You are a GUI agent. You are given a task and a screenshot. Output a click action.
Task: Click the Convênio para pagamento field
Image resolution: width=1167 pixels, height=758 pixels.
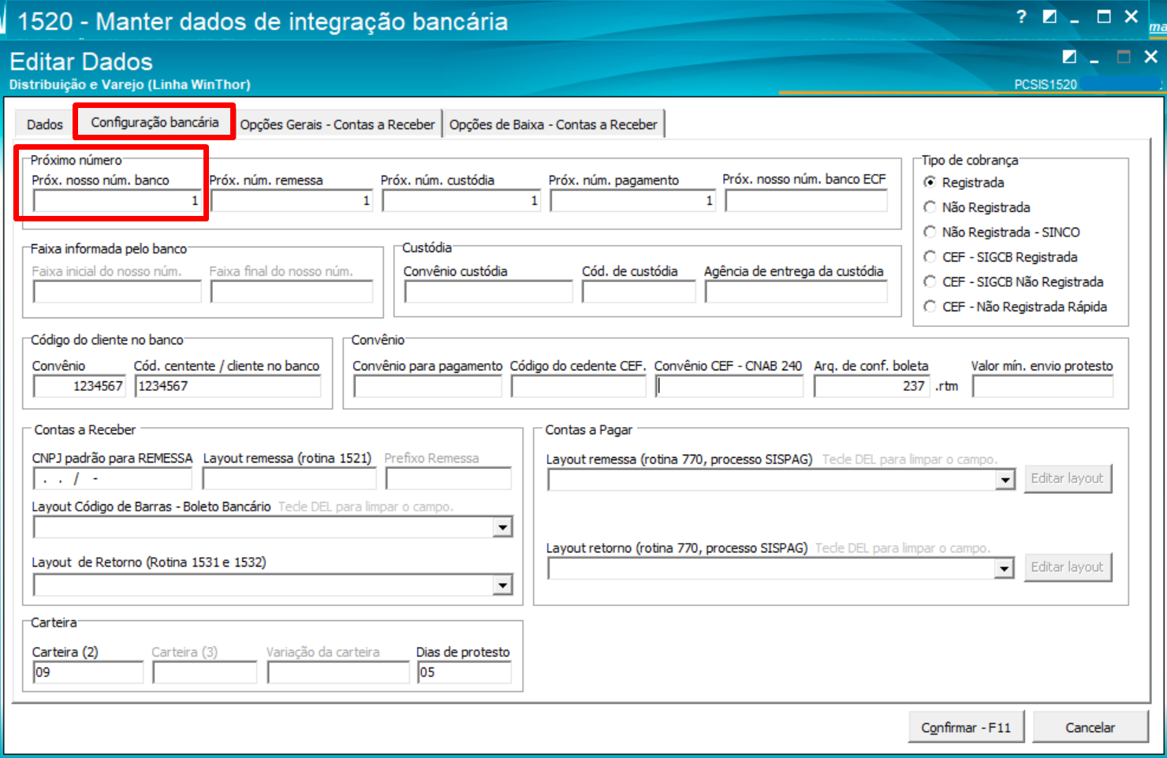[x=427, y=386]
